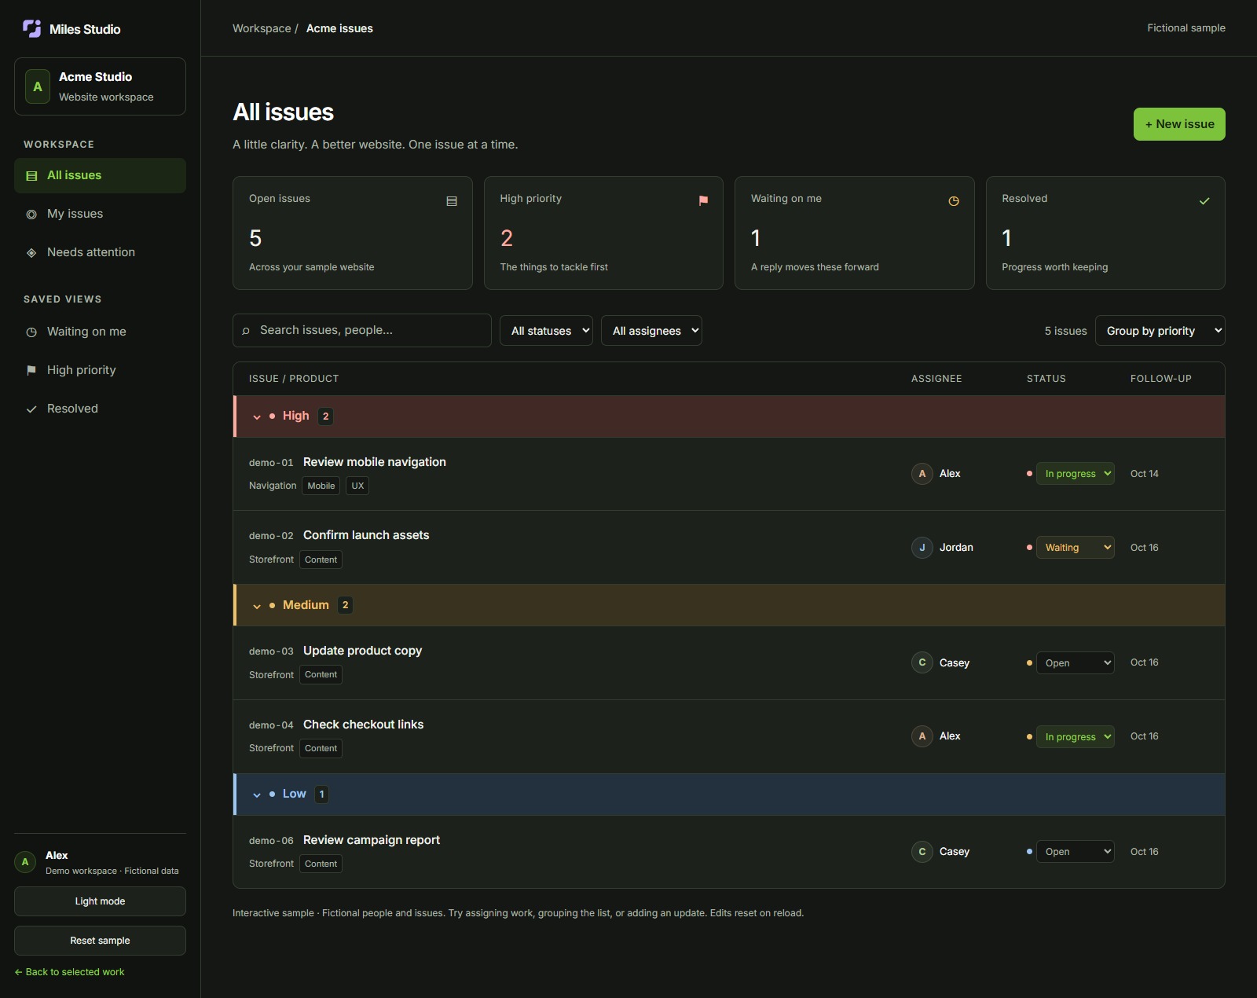Image resolution: width=1257 pixels, height=998 pixels.
Task: Click the Mobile tag on demo-01
Action: tap(321, 486)
